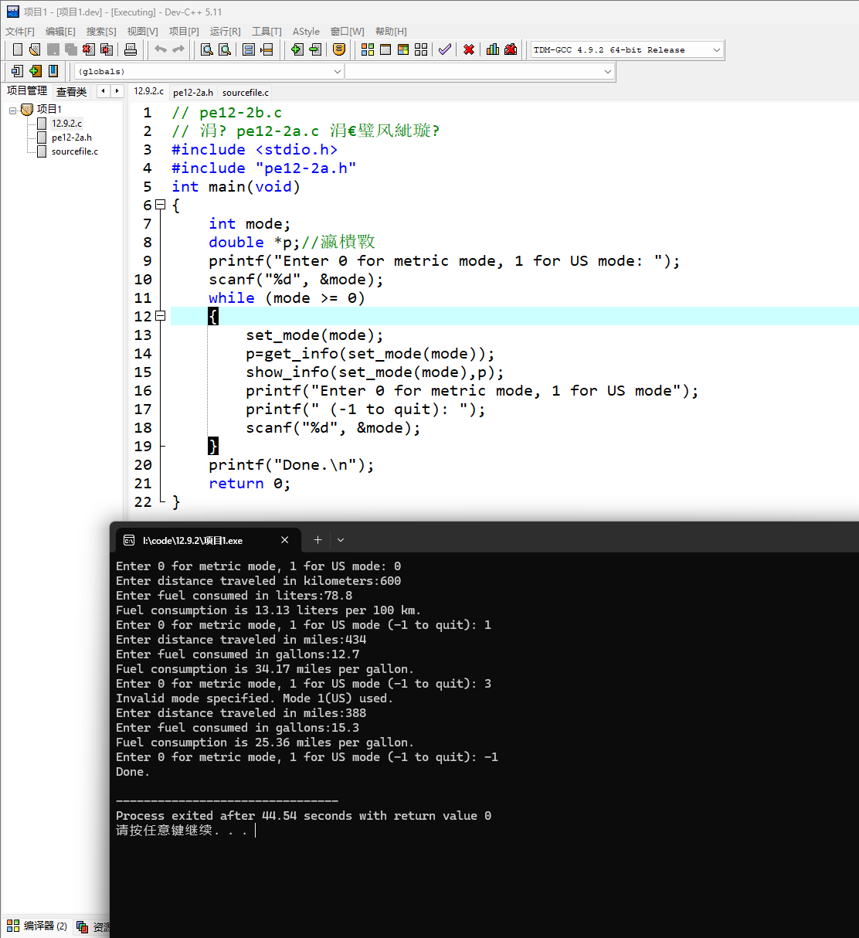
Task: Remove file from project (green minus)
Action: click(x=315, y=49)
